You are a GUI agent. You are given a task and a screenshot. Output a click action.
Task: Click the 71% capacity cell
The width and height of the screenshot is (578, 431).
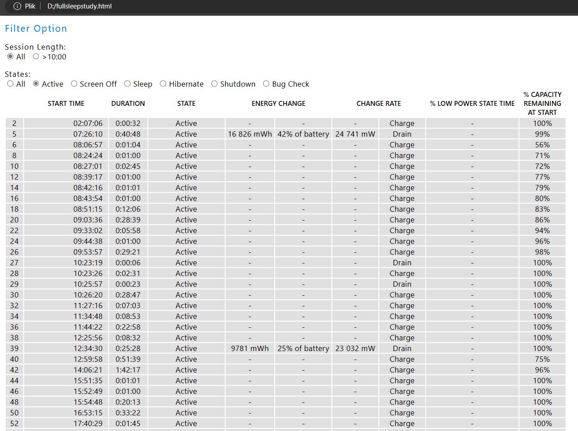click(x=542, y=155)
